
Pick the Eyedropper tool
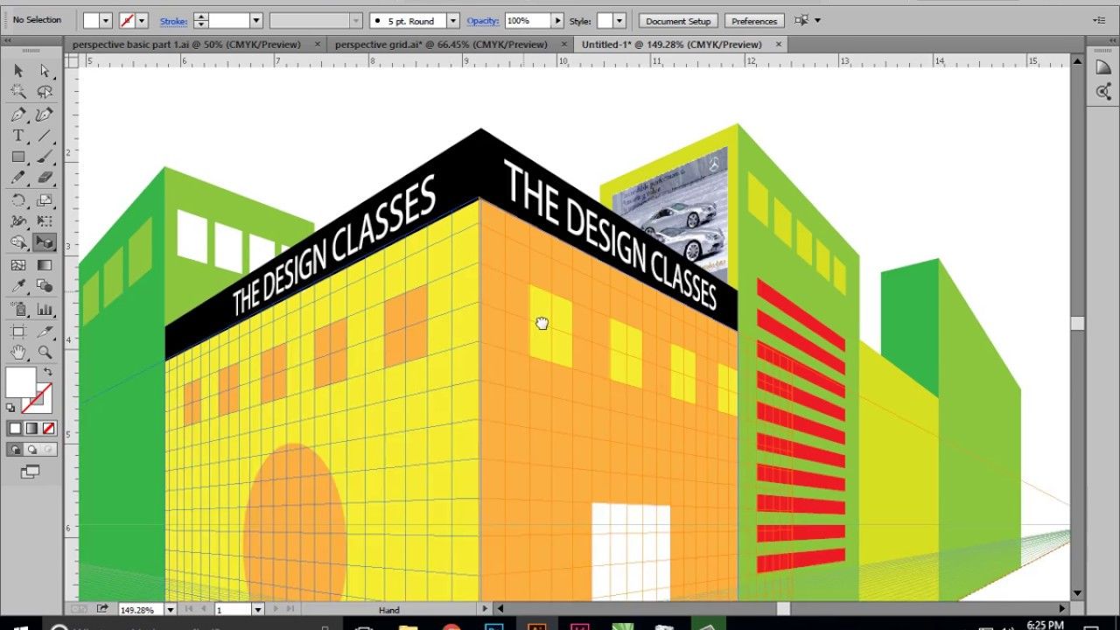(x=18, y=286)
